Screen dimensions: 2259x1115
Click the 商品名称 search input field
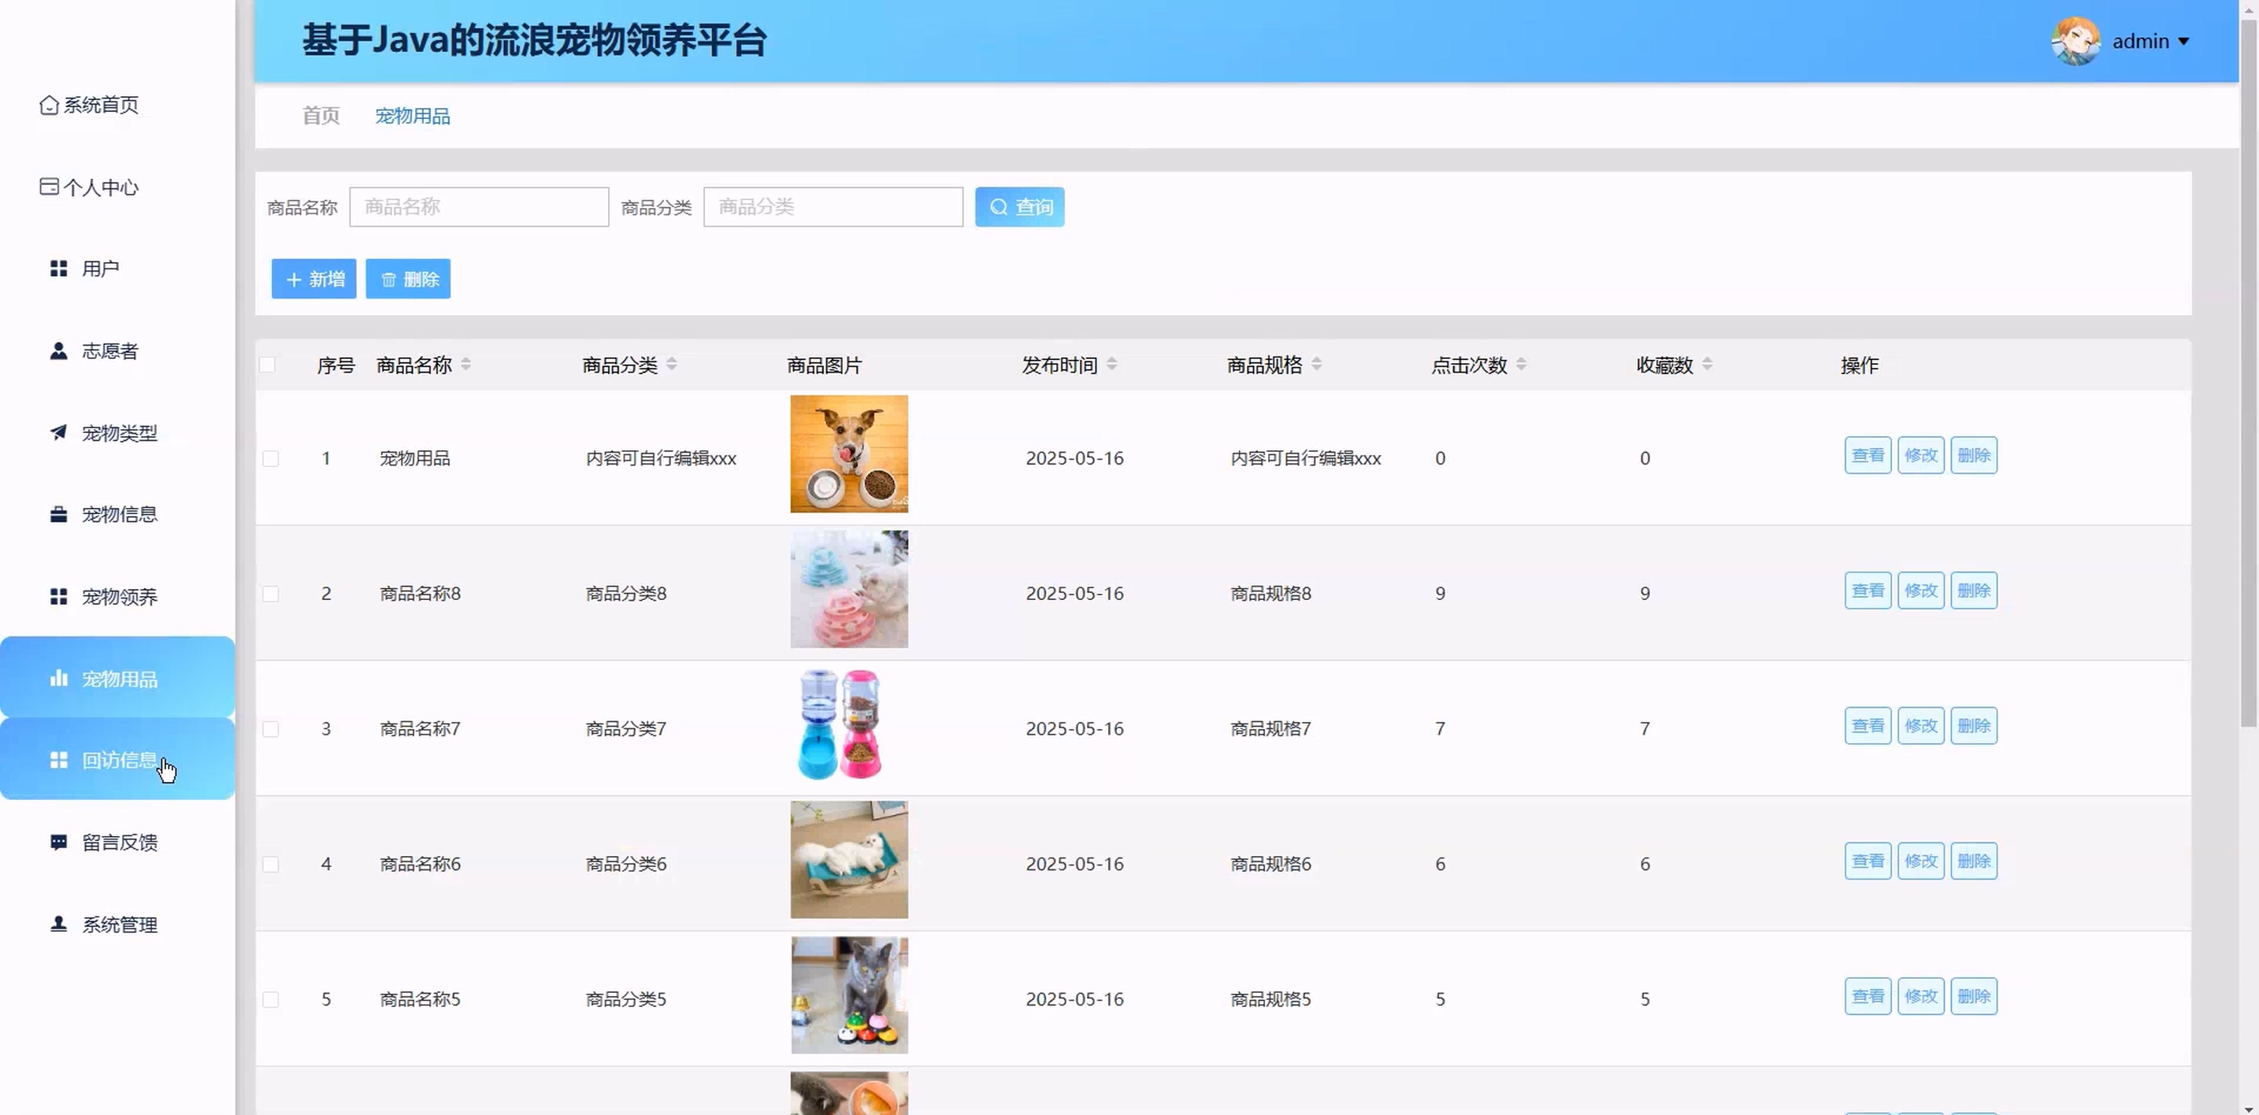point(479,207)
